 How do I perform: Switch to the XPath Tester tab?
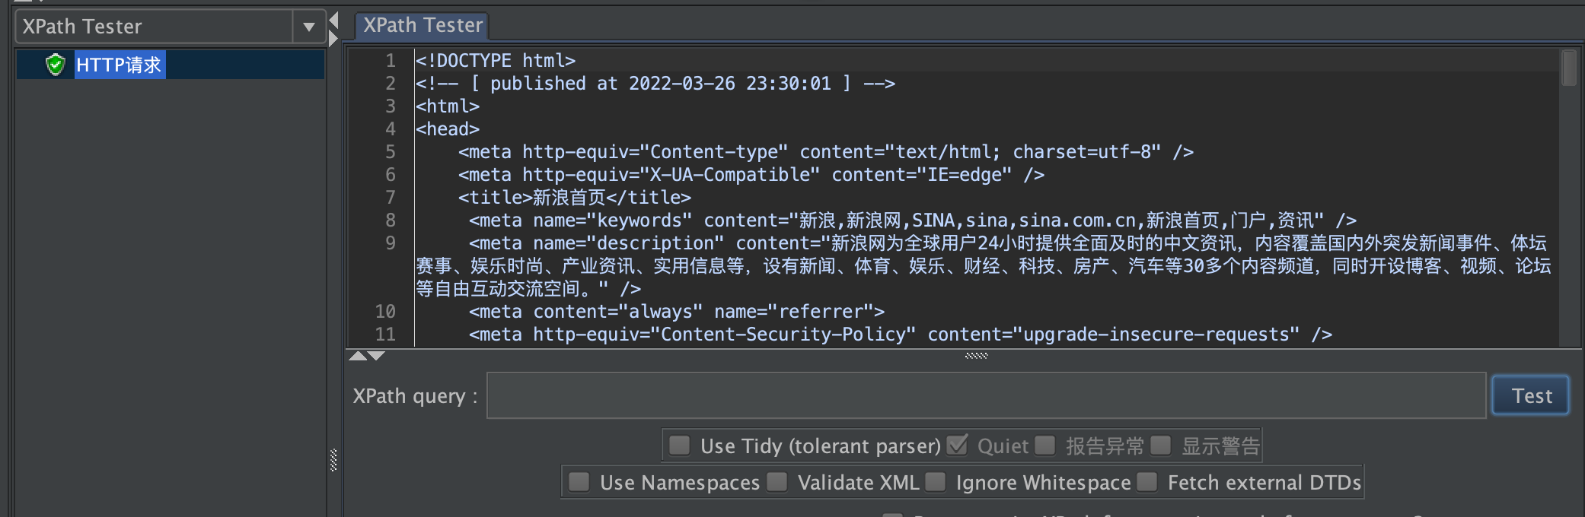[422, 24]
